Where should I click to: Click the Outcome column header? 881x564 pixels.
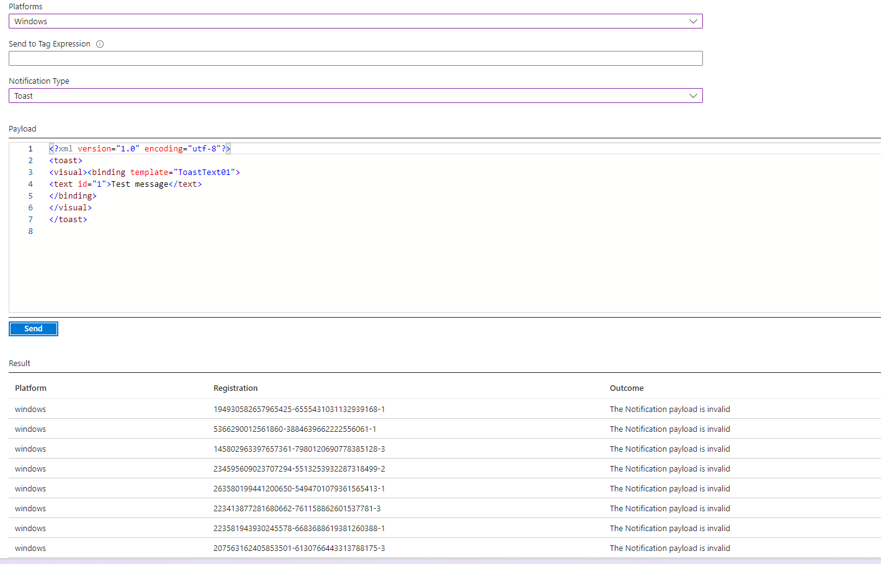pyautogui.click(x=626, y=388)
